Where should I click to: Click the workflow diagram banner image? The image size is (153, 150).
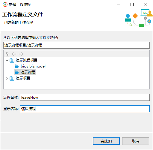tap(139, 18)
